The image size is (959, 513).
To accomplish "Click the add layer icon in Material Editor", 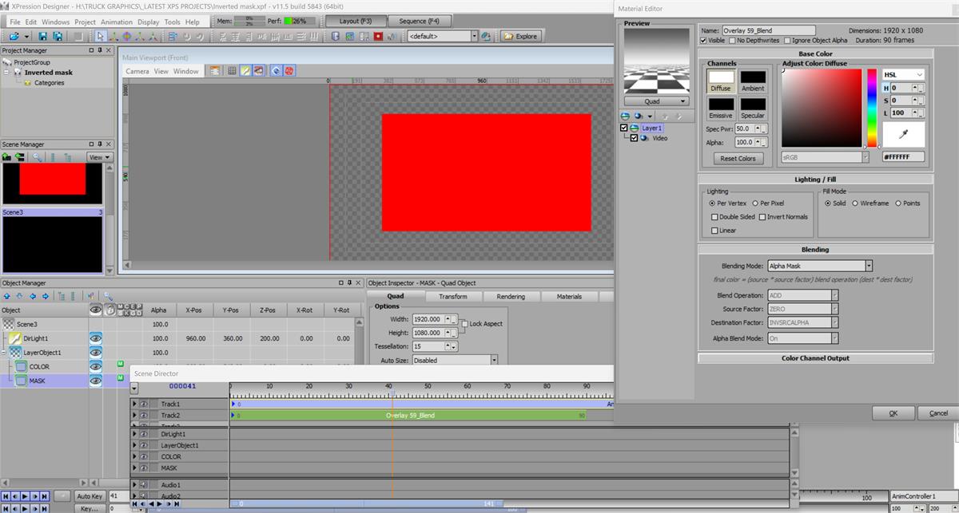I will [x=626, y=116].
